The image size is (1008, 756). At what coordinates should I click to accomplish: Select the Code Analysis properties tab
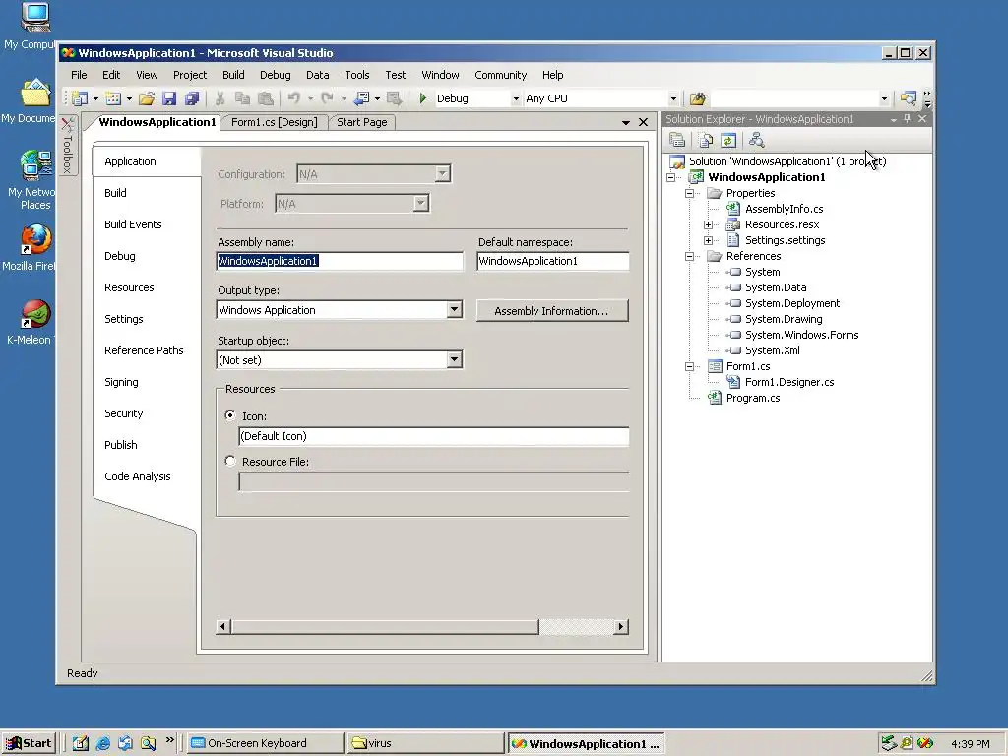pos(138,476)
